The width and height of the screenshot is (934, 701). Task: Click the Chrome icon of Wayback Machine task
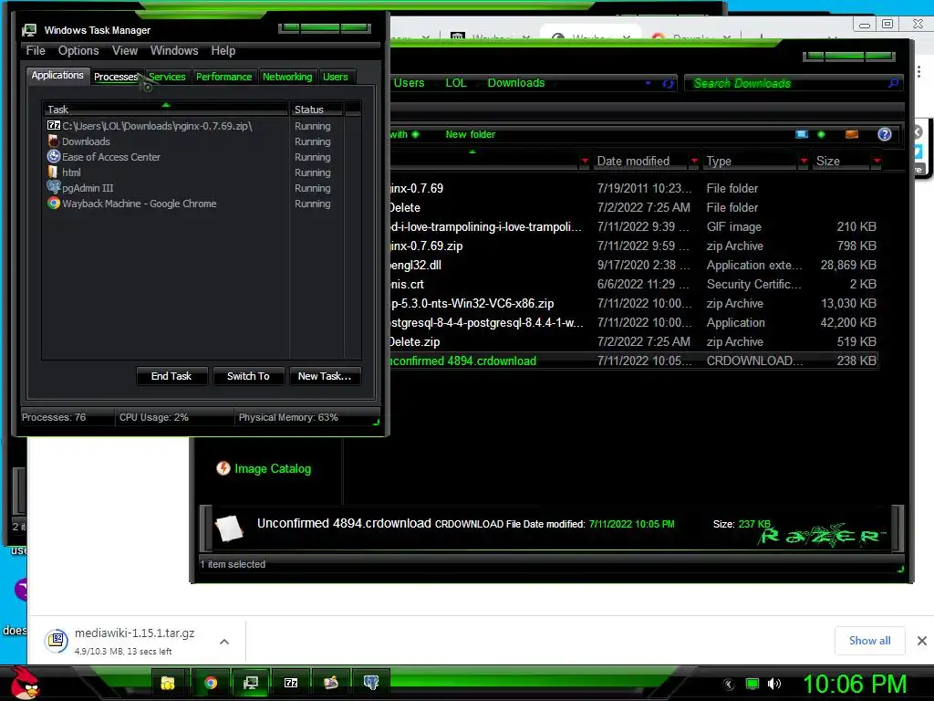(x=54, y=203)
